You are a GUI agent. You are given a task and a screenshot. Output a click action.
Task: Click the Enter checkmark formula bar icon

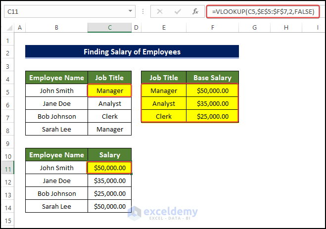pyautogui.click(x=178, y=11)
